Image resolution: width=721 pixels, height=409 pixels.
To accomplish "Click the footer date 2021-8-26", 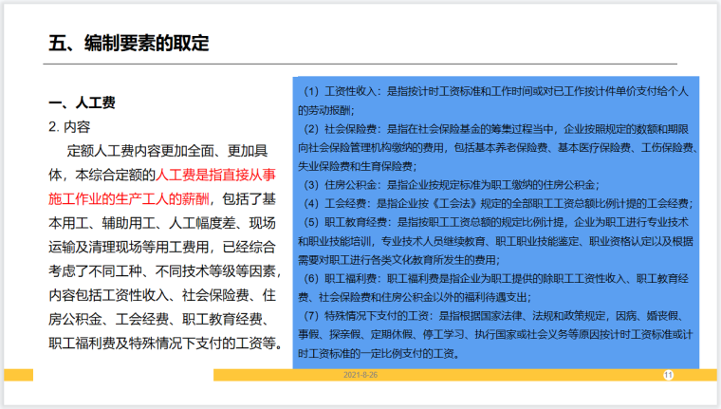I will 360,376.
